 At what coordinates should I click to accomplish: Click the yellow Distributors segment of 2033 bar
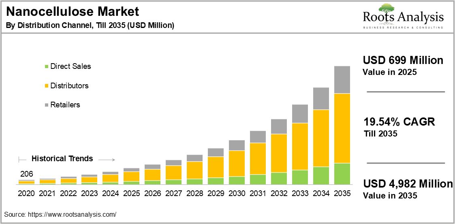pos(300,147)
